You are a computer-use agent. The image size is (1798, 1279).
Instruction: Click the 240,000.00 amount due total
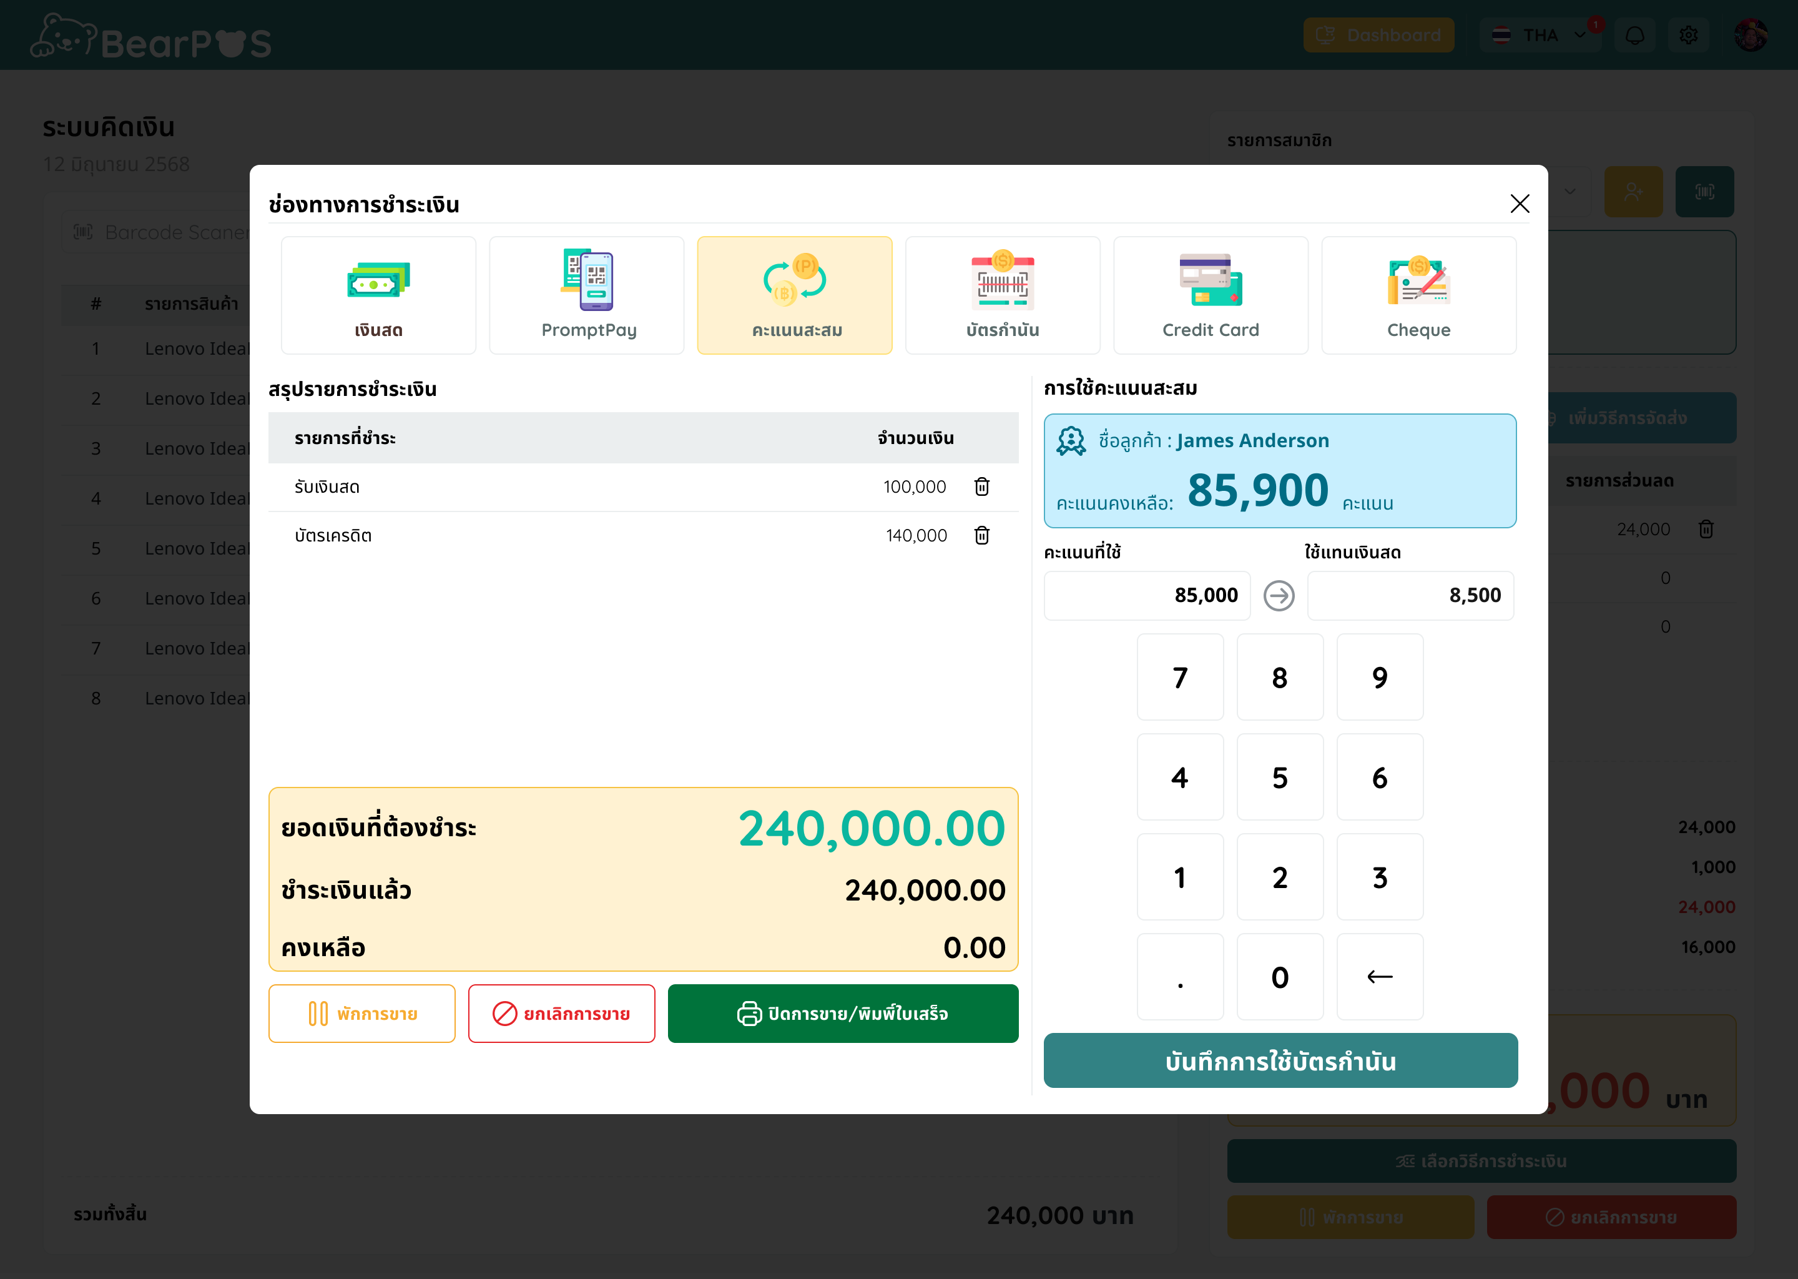872,829
